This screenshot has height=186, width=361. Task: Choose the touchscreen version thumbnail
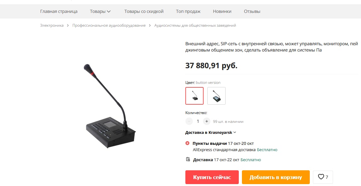point(216,96)
